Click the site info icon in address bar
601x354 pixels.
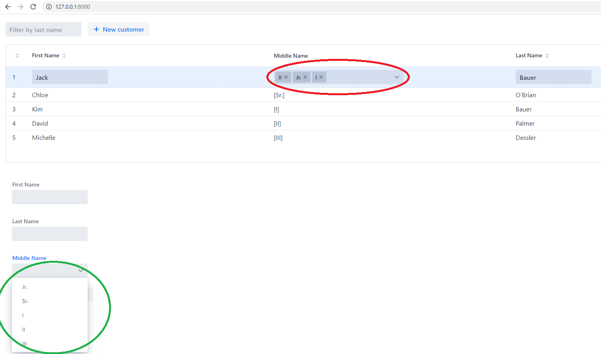[49, 7]
